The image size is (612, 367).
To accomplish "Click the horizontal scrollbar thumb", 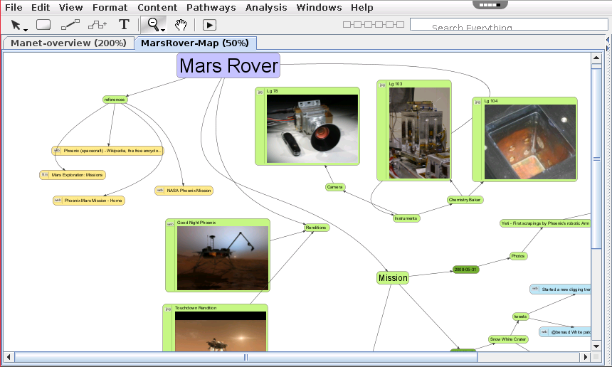I will [x=246, y=356].
